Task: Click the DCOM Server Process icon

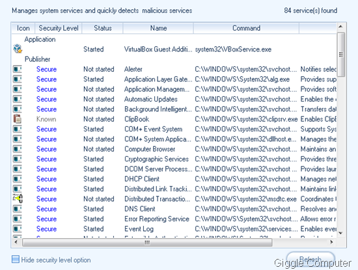Action: pos(18,169)
